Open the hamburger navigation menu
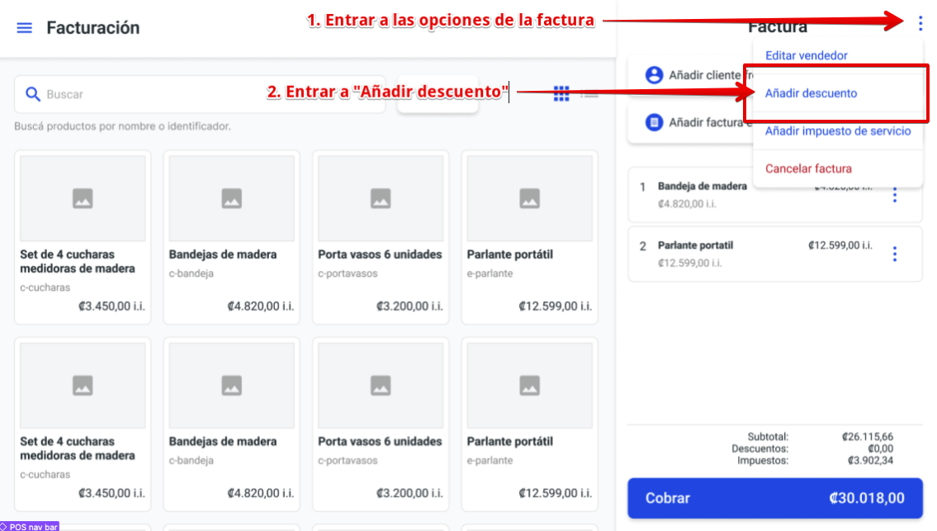This screenshot has width=937, height=531. (x=25, y=28)
